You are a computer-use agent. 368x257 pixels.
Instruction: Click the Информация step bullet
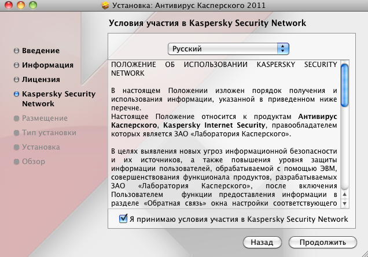click(x=16, y=65)
